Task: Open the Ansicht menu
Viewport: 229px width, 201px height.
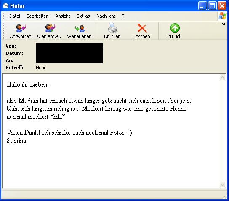Action: point(62,16)
